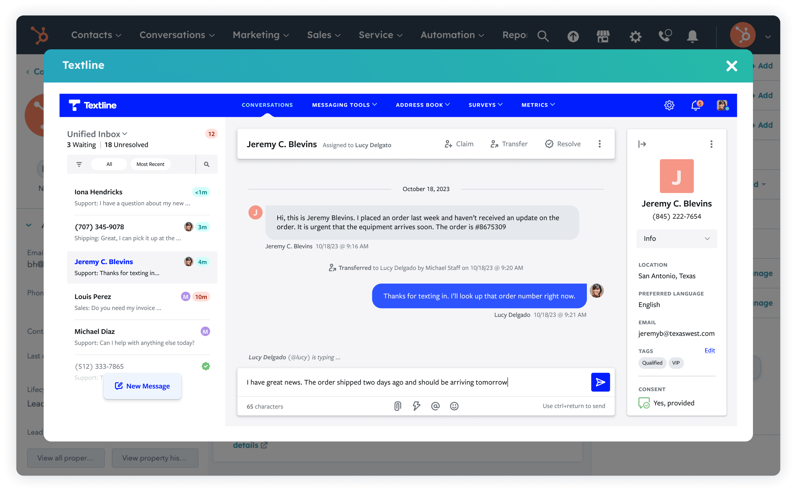Expand HubSpot Conversations menu

coord(177,35)
